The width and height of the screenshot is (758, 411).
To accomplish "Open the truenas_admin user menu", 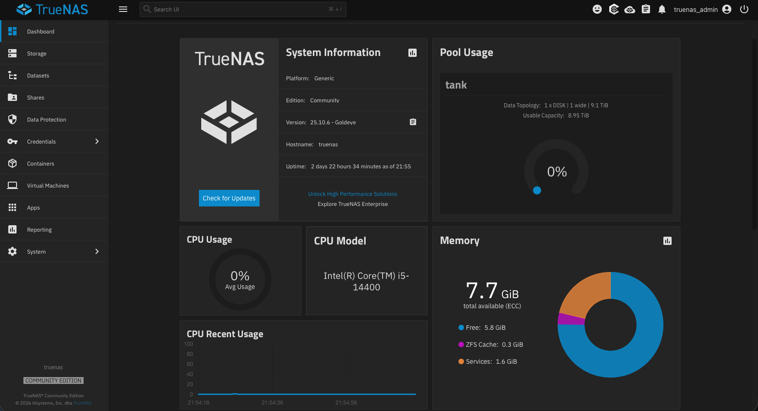I will (702, 9).
